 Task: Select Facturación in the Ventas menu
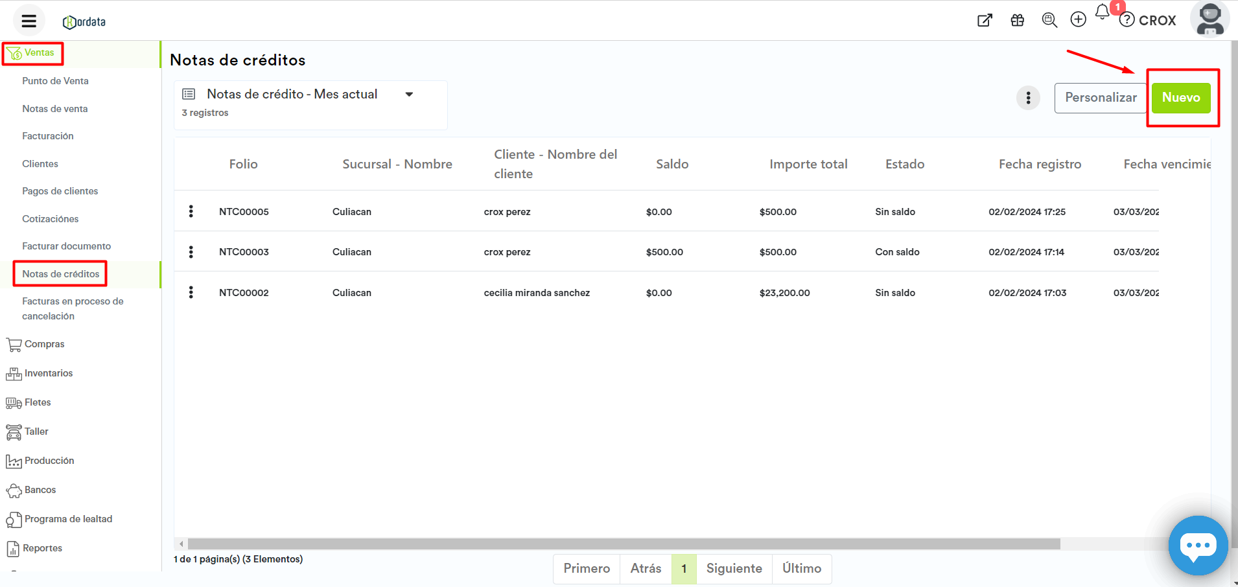click(48, 136)
